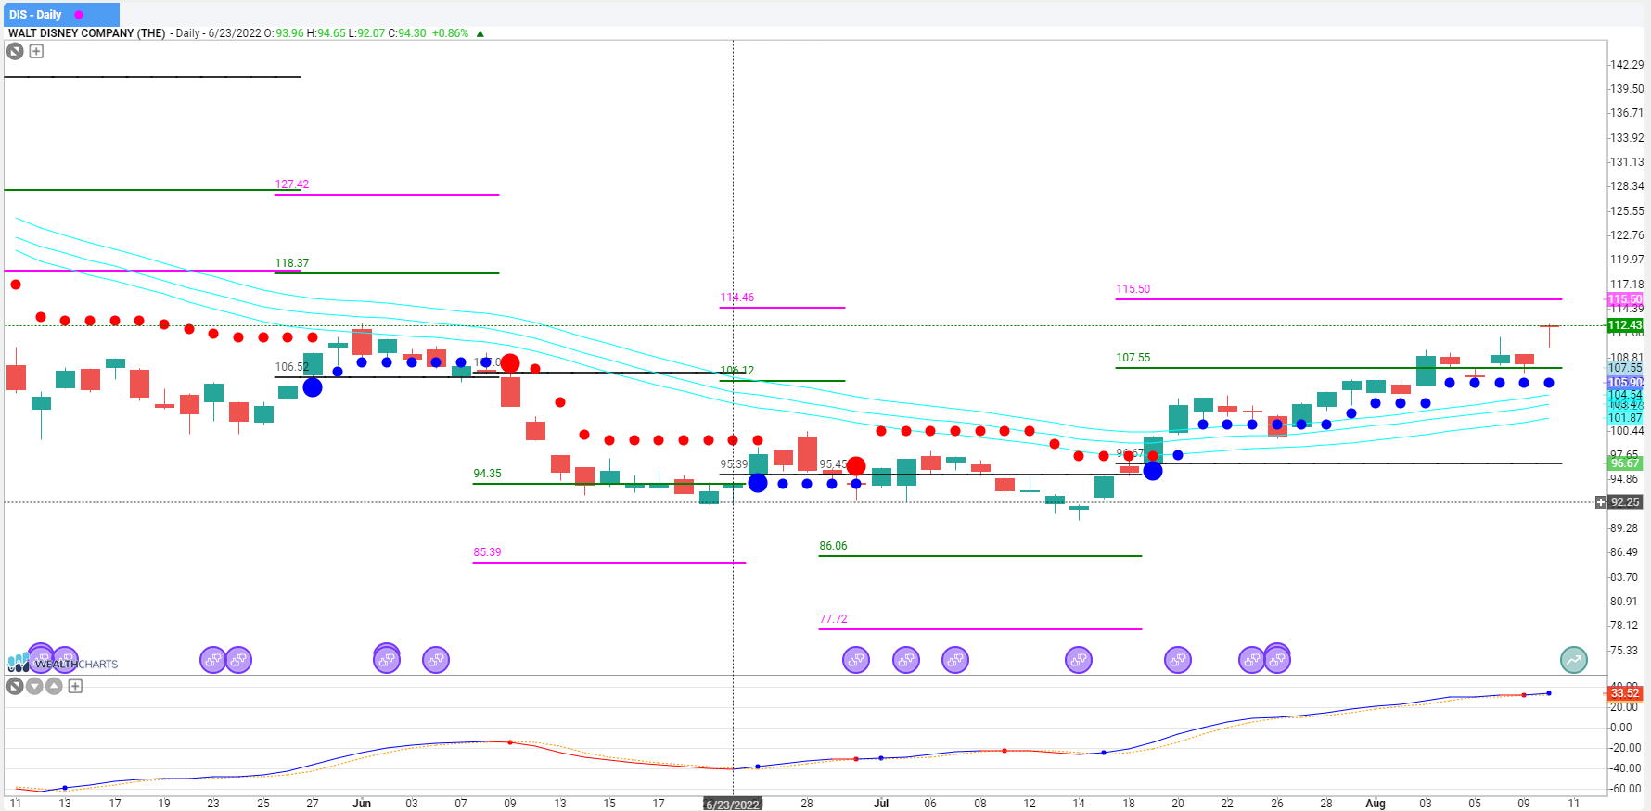Image resolution: width=1651 pixels, height=811 pixels.
Task: Click large red signal dot near June 9
Action: click(x=510, y=363)
